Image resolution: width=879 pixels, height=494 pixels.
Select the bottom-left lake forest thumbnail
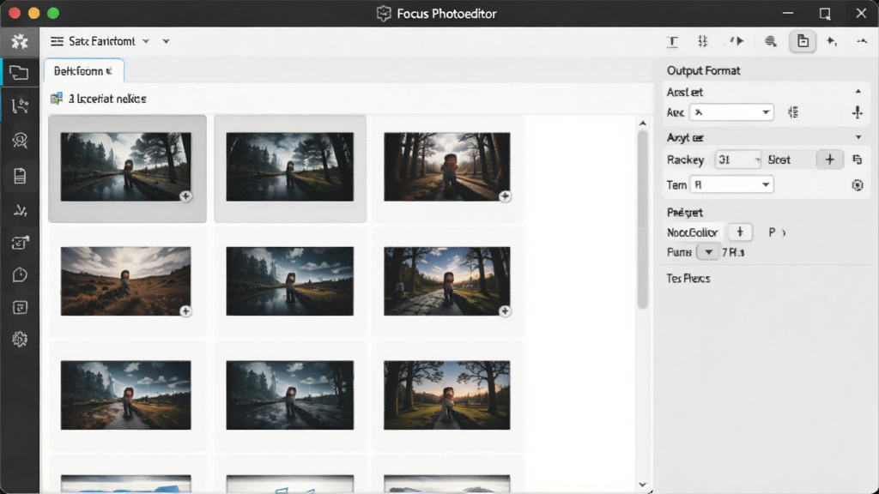tap(125, 395)
